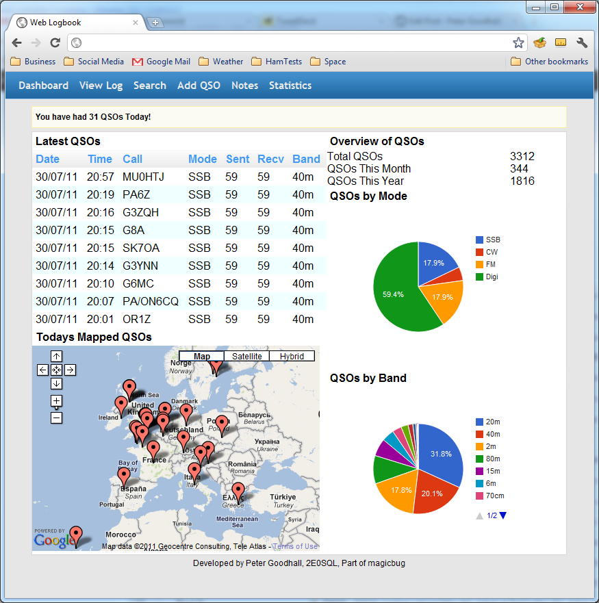Image resolution: width=599 pixels, height=603 pixels.
Task: Open the Other bookmarks folder
Action: (x=549, y=62)
